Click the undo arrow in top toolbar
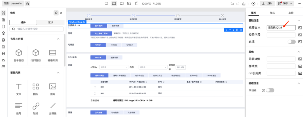The image size is (303, 117). click(232, 4)
